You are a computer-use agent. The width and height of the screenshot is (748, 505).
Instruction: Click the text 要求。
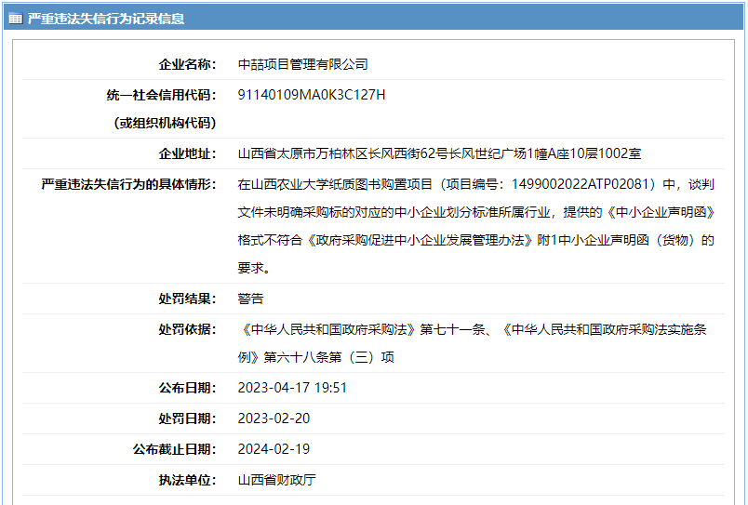(x=254, y=268)
